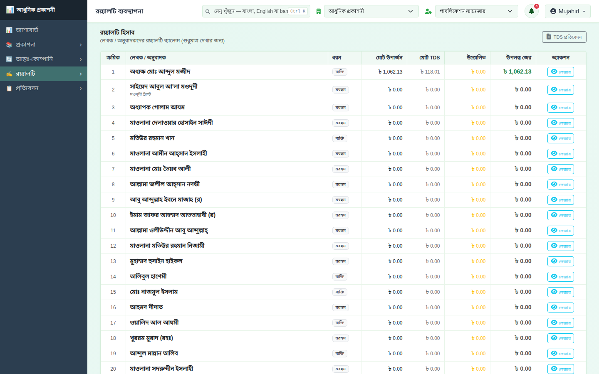Click the search magnifier icon
This screenshot has height=374, width=599.
pyautogui.click(x=208, y=11)
